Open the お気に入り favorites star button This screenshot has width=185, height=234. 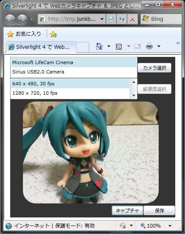pos(24,34)
